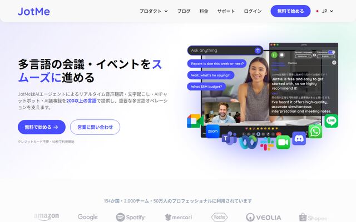The image size is (356, 222).
Task: Open the Japanese spoken language dropdown
Action: (x=303, y=56)
